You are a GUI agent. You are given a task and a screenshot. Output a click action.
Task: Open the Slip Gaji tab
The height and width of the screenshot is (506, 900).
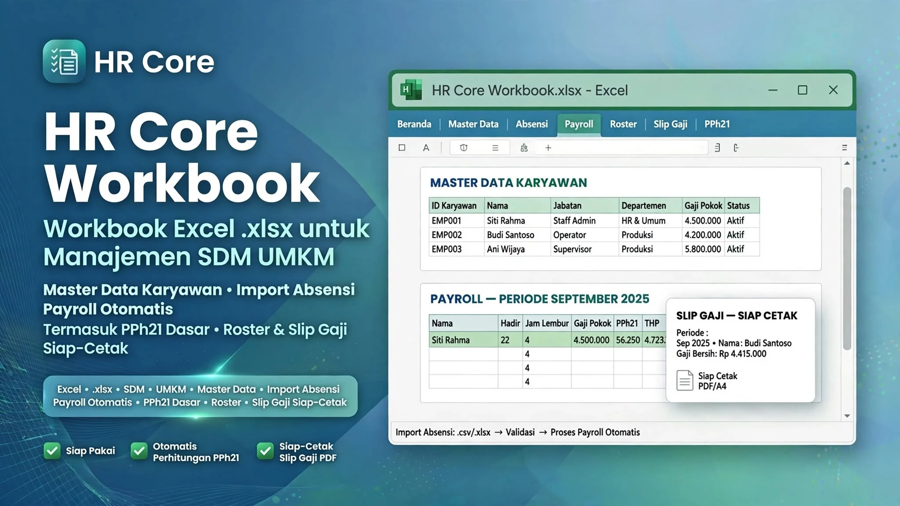pyautogui.click(x=670, y=124)
